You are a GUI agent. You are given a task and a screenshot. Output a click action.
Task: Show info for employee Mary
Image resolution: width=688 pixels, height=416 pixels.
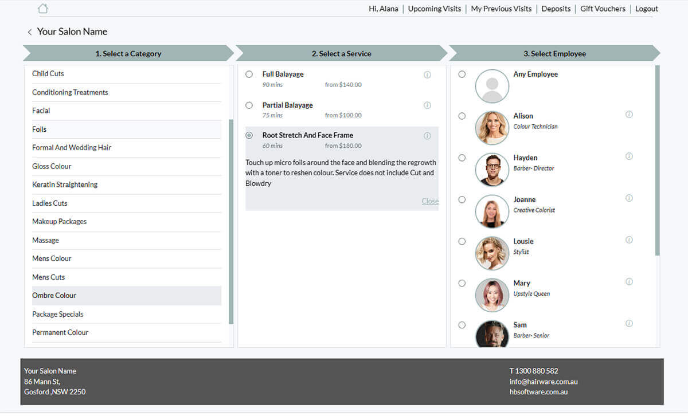(x=629, y=282)
